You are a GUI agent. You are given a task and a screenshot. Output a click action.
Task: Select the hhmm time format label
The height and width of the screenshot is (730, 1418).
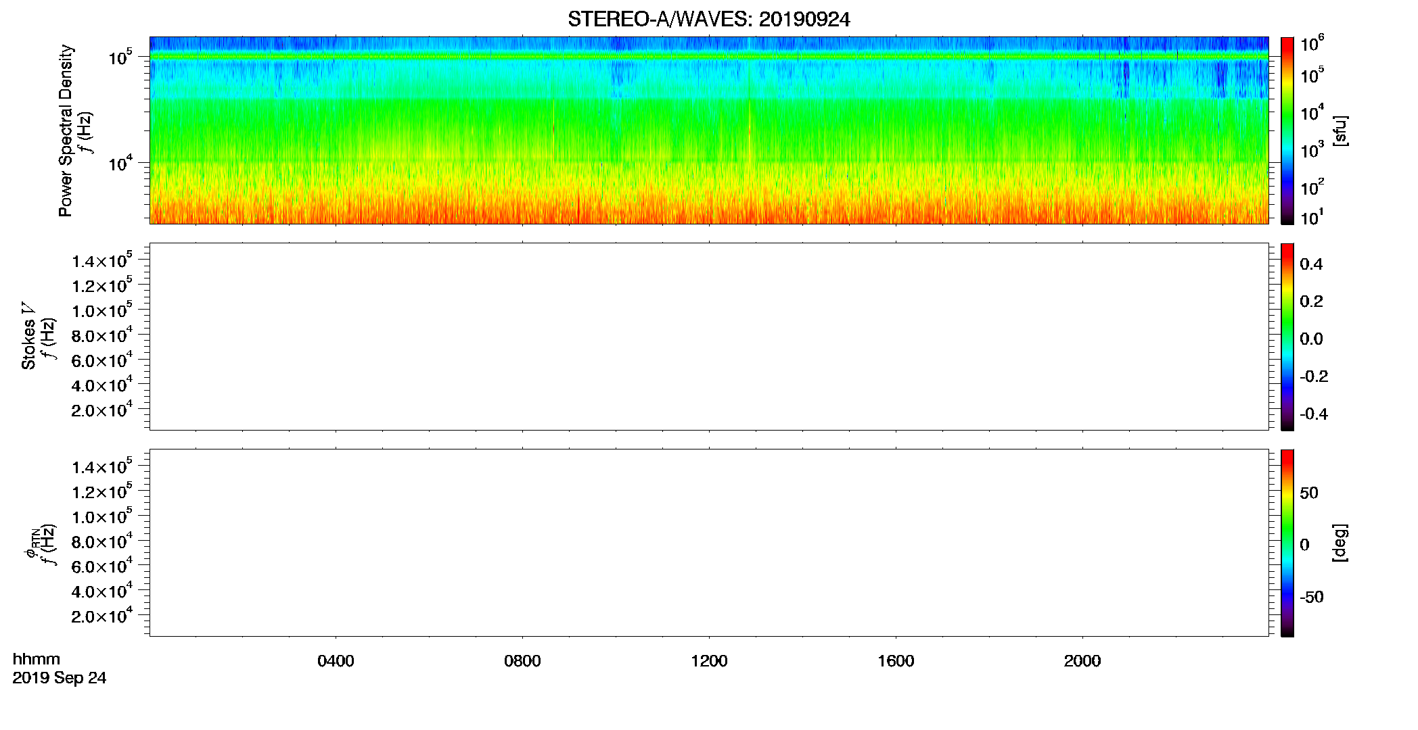click(x=37, y=659)
